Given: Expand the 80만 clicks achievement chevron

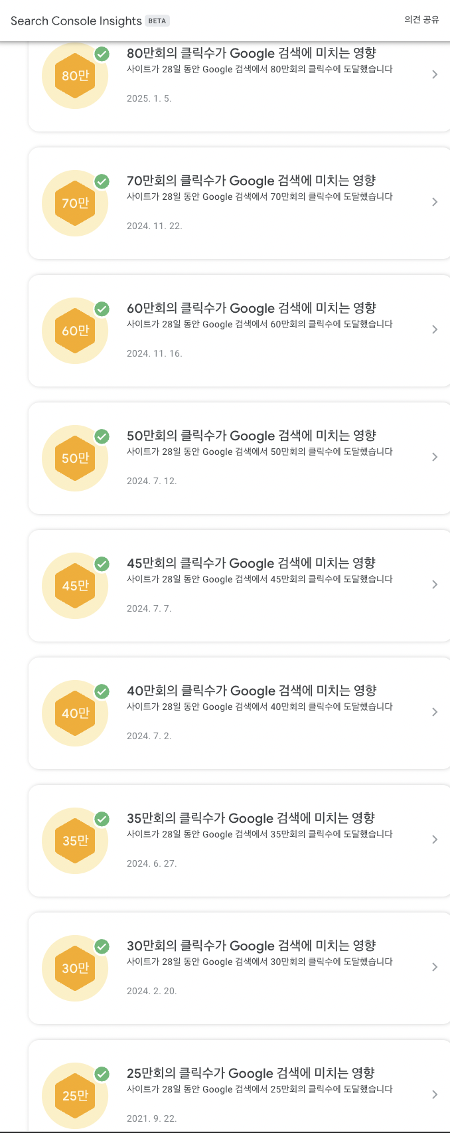Looking at the screenshot, I should coord(435,74).
